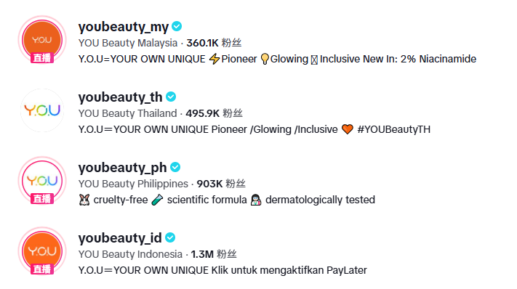
Task: Open youbeauty_my orange profile avatar
Action: (x=42, y=39)
